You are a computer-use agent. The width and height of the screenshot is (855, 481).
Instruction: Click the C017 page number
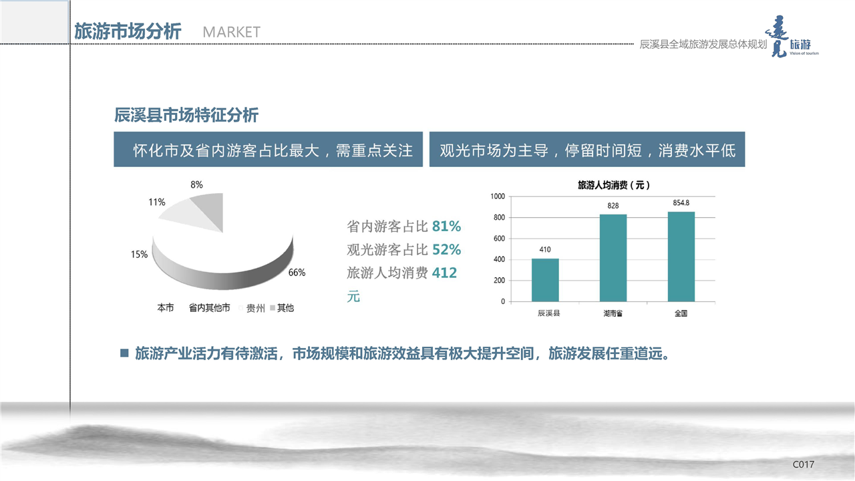pyautogui.click(x=803, y=464)
